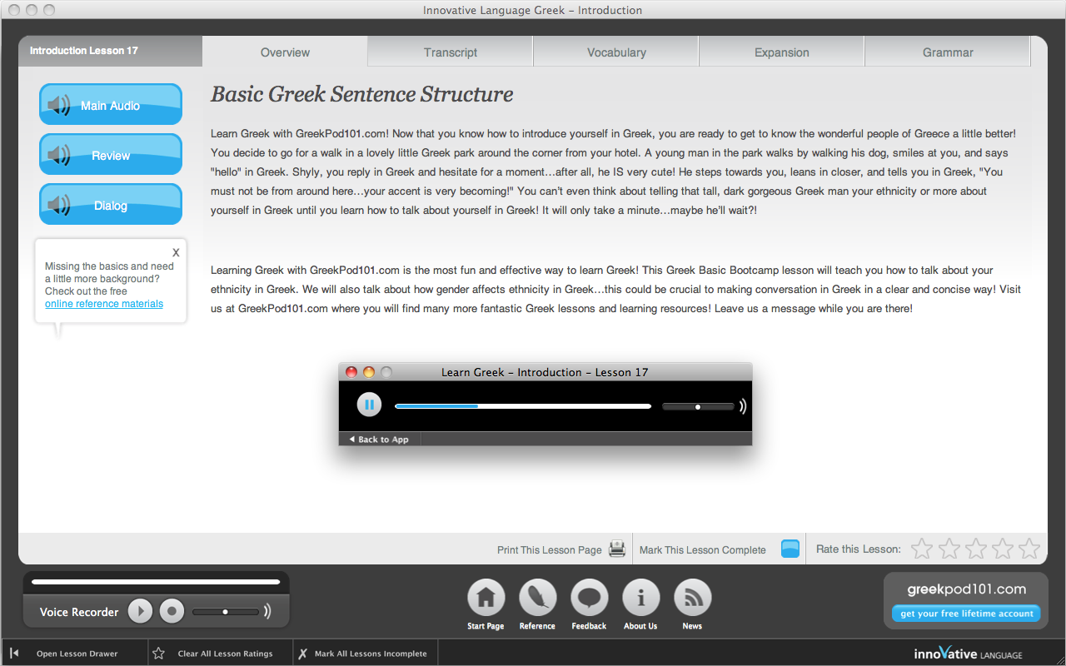The height and width of the screenshot is (666, 1066).
Task: Open the greekpod101.com website link
Action: pyautogui.click(x=966, y=589)
